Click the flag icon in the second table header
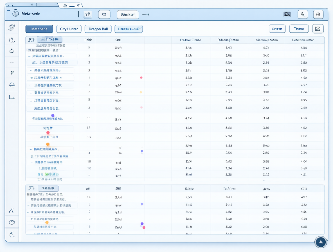The height and width of the screenshot is (252, 333). (31, 188)
